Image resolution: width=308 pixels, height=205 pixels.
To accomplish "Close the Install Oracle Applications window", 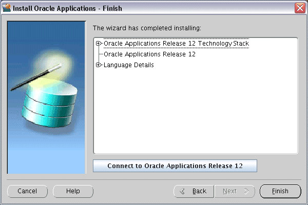I will (300, 8).
